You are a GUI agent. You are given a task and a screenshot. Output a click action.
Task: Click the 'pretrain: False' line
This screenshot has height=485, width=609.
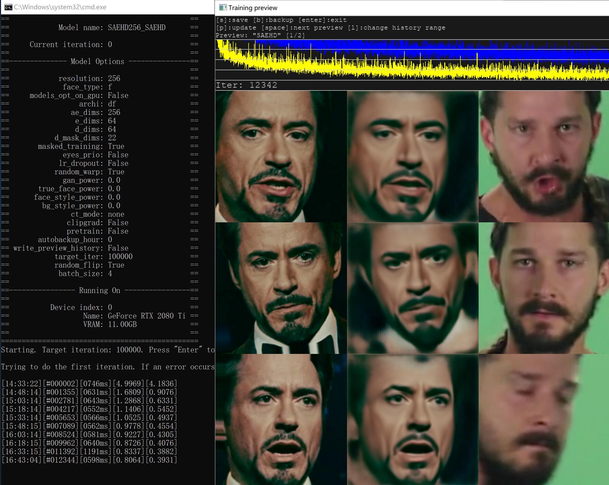pos(97,231)
